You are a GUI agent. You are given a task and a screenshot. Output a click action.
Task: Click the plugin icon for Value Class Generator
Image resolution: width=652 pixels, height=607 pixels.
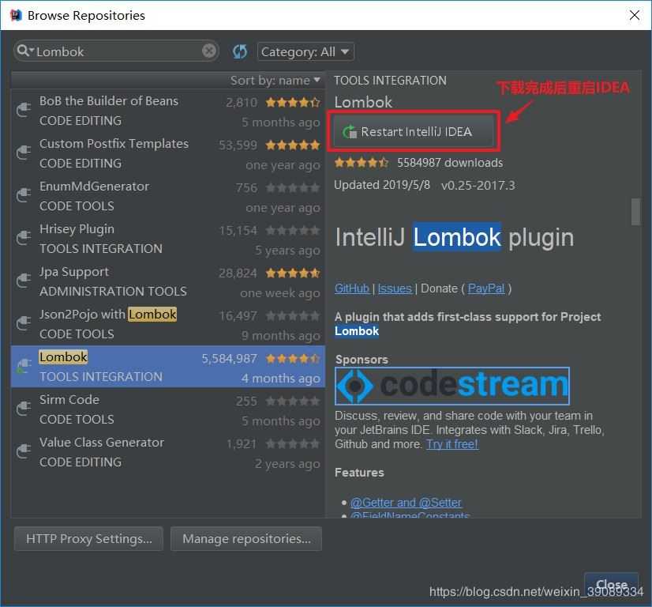click(24, 452)
